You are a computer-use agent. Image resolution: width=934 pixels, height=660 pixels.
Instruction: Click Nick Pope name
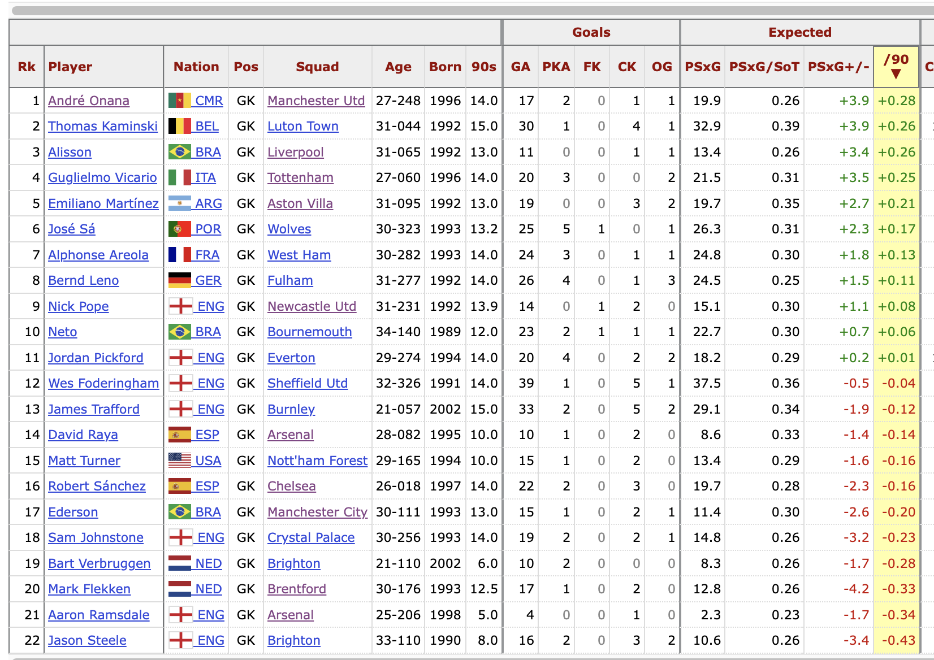coord(79,306)
